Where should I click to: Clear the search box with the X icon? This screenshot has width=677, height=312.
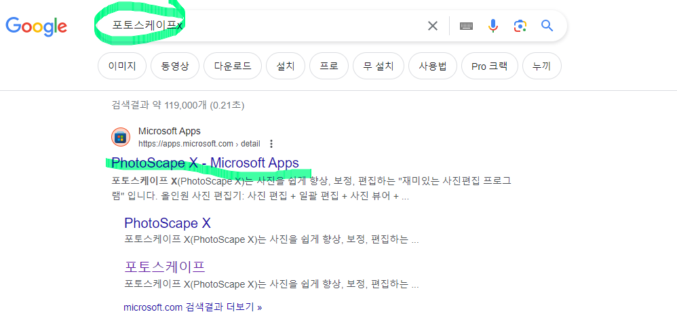tap(432, 26)
